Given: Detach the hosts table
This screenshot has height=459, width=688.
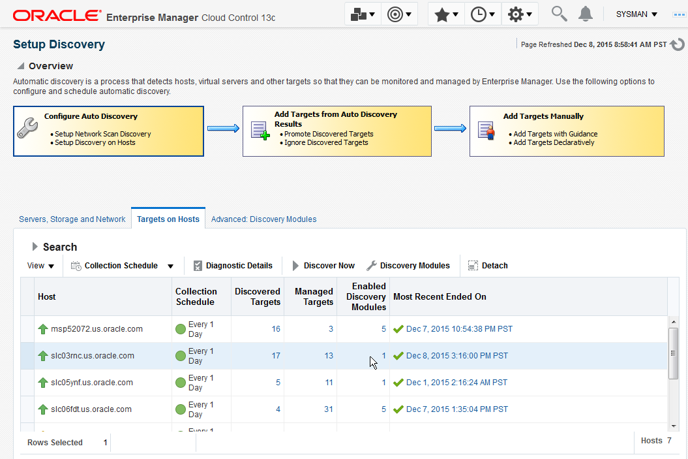Looking at the screenshot, I should click(488, 266).
